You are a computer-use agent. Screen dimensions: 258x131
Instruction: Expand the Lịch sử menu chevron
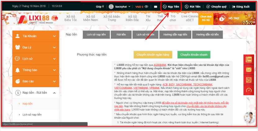pos(54,59)
